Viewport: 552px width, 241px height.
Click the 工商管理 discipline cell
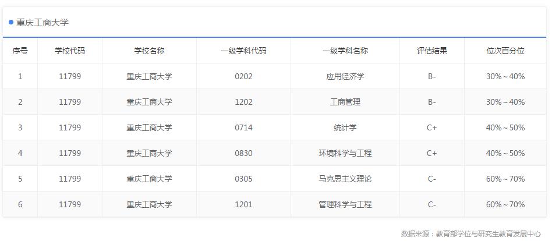[x=345, y=102]
